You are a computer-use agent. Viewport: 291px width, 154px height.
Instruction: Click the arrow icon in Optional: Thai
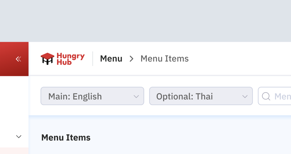245,96
